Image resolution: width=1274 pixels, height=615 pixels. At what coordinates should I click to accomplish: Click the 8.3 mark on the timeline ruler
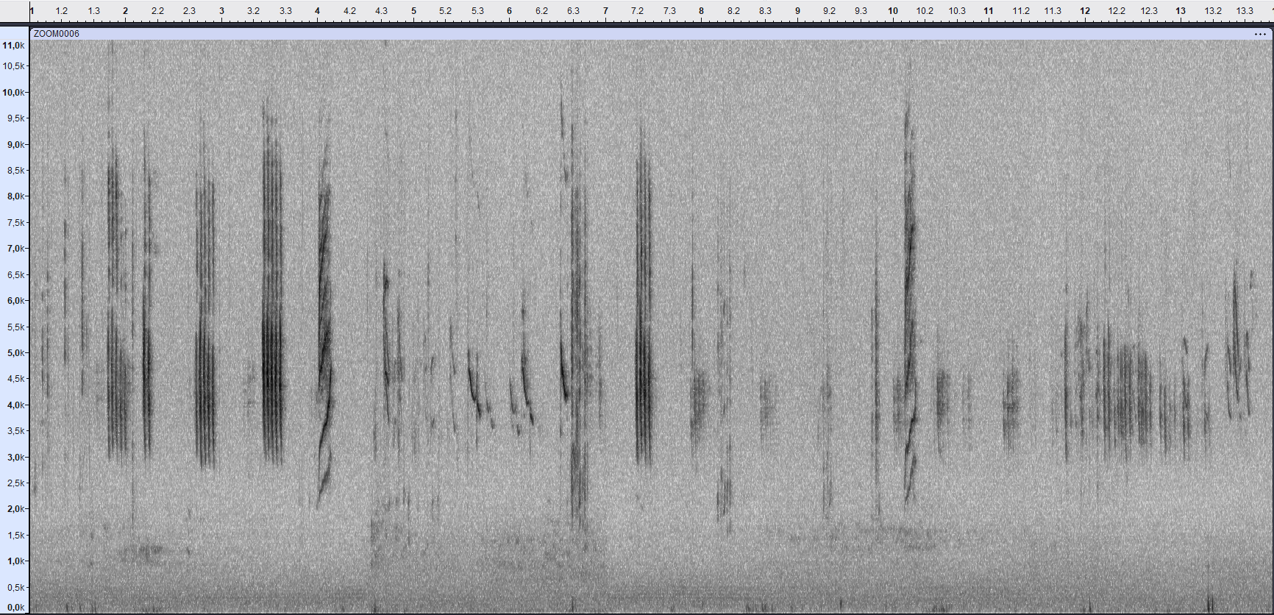pyautogui.click(x=766, y=11)
